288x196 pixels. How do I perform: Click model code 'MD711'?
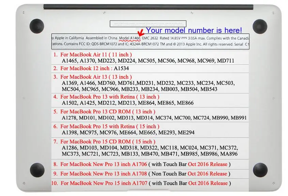(x=226, y=61)
